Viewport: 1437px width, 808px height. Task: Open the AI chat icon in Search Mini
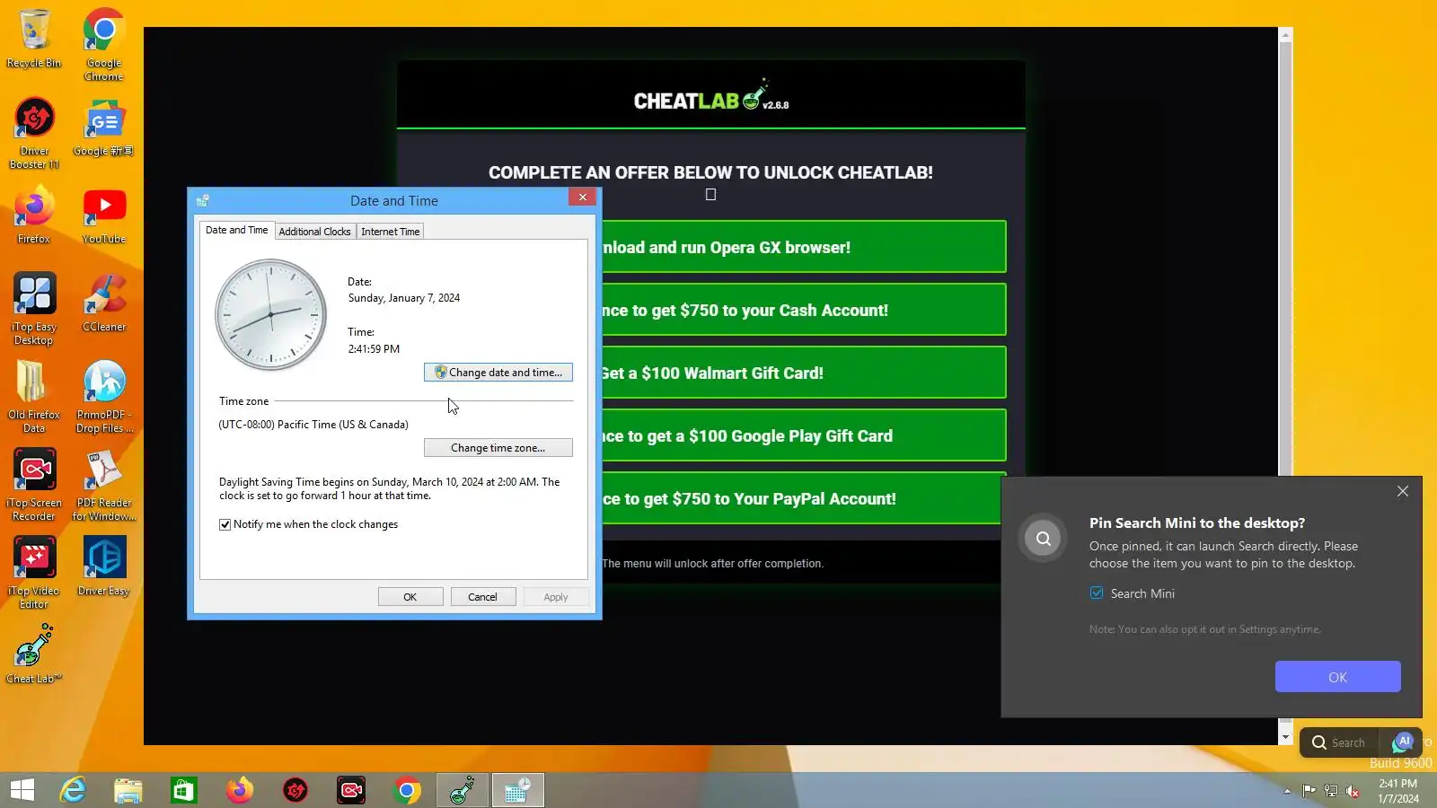click(x=1404, y=742)
